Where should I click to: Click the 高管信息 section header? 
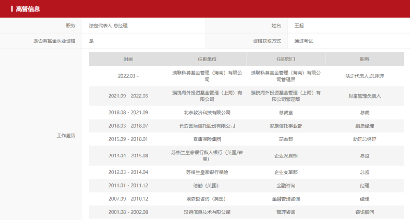point(28,9)
